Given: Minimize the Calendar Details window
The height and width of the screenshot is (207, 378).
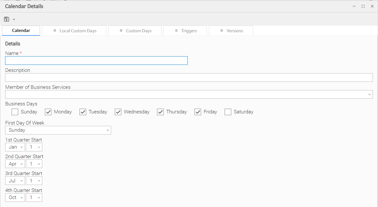Looking at the screenshot, I should click(354, 6).
